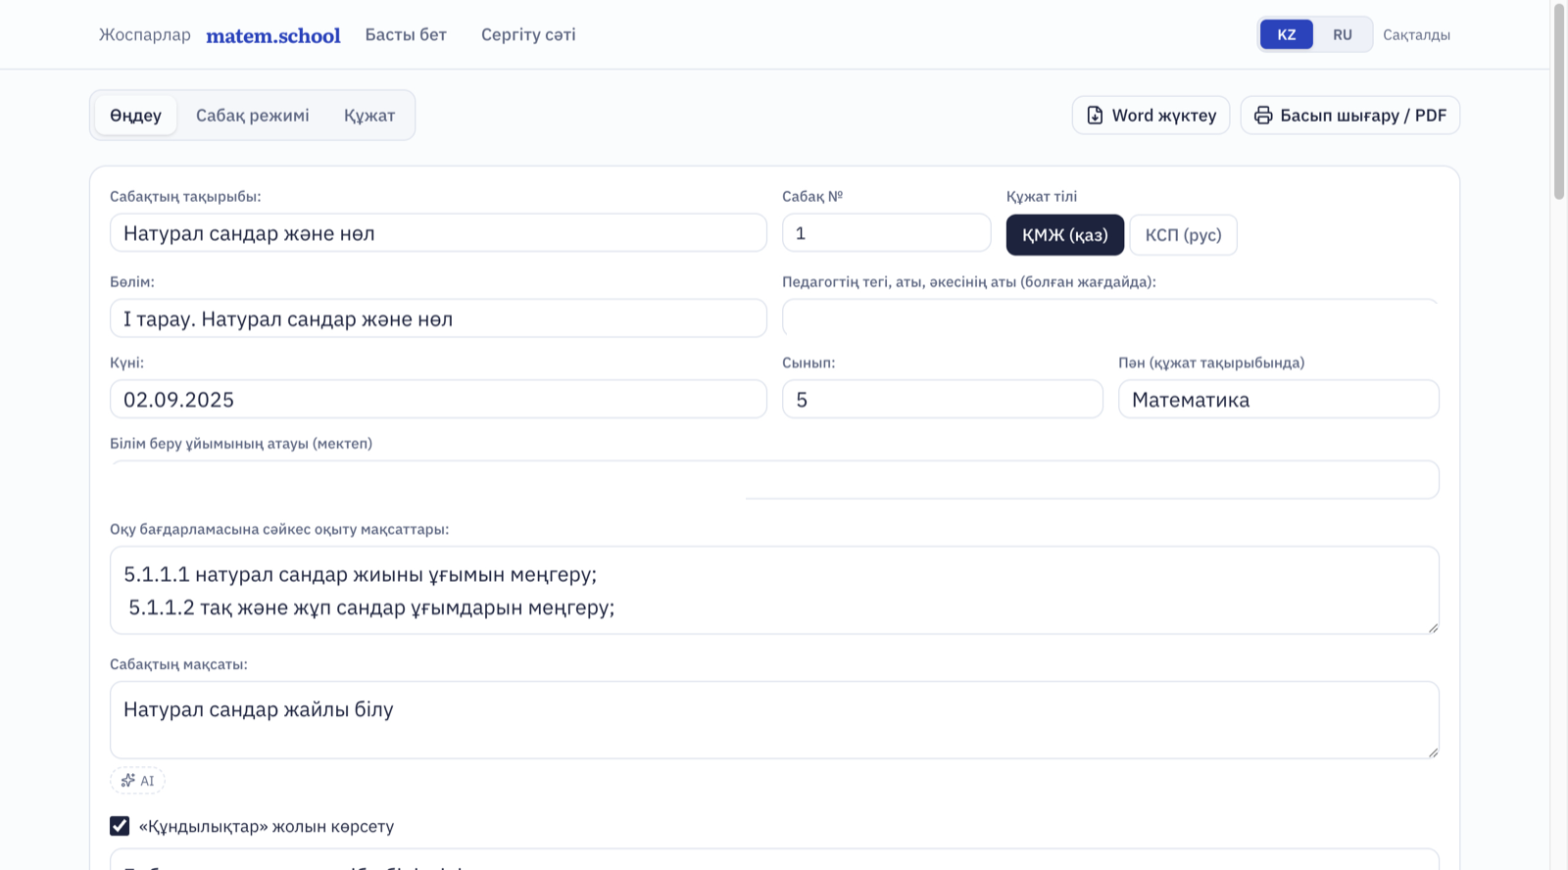Image resolution: width=1568 pixels, height=870 pixels.
Task: Click the Word жүктеу button
Action: (1151, 116)
